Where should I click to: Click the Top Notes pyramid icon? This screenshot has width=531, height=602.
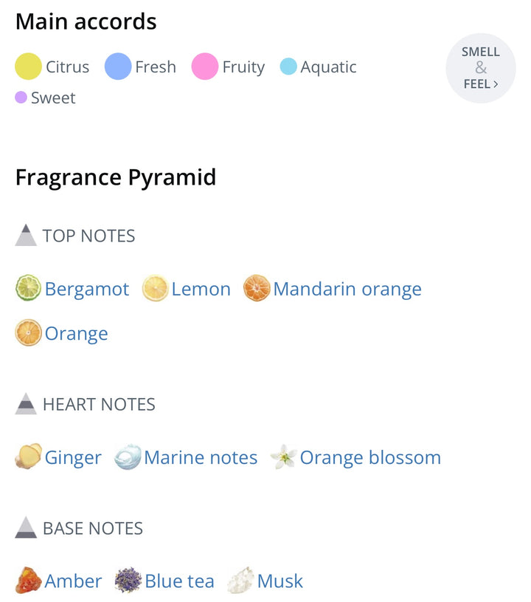pos(26,235)
